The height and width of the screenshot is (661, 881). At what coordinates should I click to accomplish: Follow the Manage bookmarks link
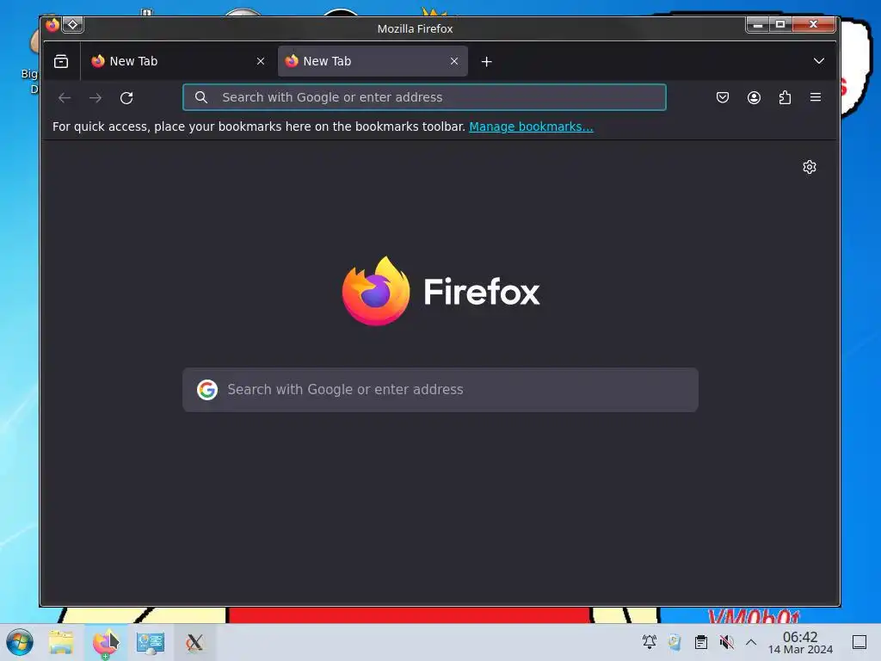click(531, 127)
